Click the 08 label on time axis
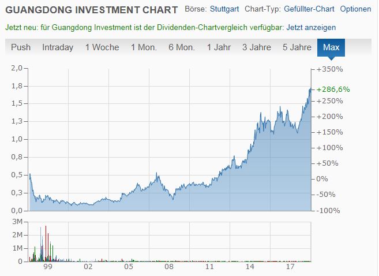This screenshot has width=379, height=276. 168,267
